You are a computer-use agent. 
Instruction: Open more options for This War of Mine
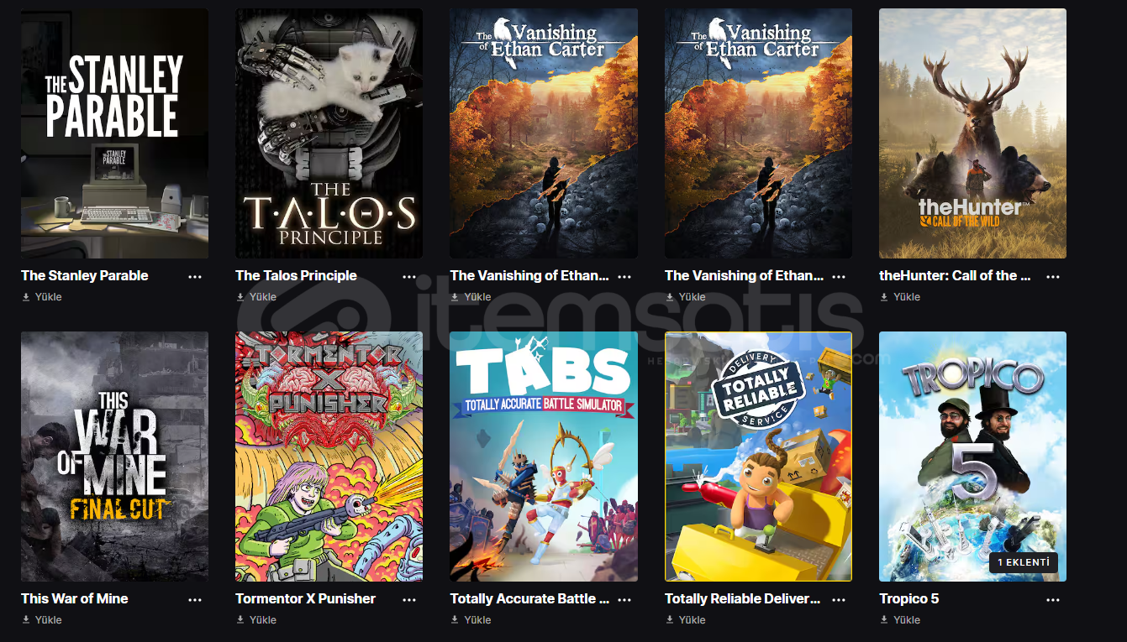tap(195, 599)
